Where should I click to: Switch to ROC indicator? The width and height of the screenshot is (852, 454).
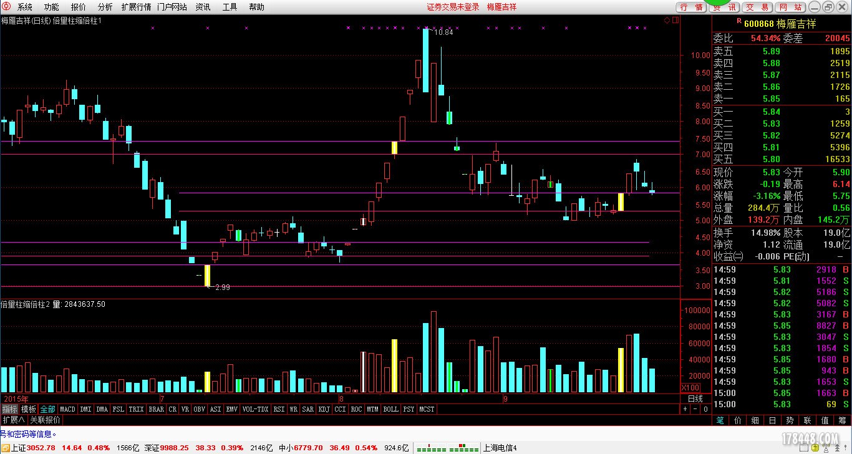pos(356,409)
